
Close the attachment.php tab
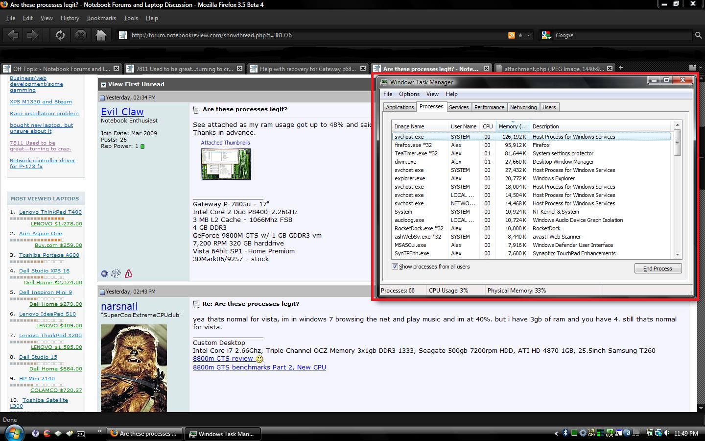(x=610, y=69)
